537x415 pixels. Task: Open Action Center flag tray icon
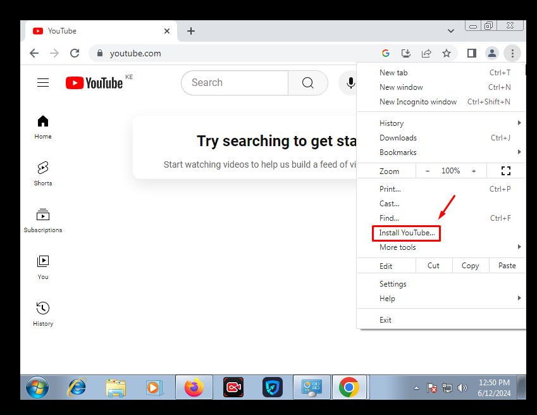point(431,388)
